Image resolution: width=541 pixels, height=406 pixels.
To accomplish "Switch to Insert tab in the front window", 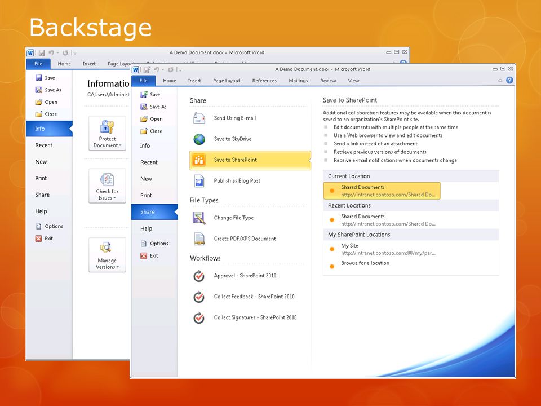I will [x=194, y=81].
